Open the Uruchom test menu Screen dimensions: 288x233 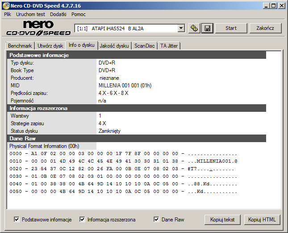pos(30,14)
